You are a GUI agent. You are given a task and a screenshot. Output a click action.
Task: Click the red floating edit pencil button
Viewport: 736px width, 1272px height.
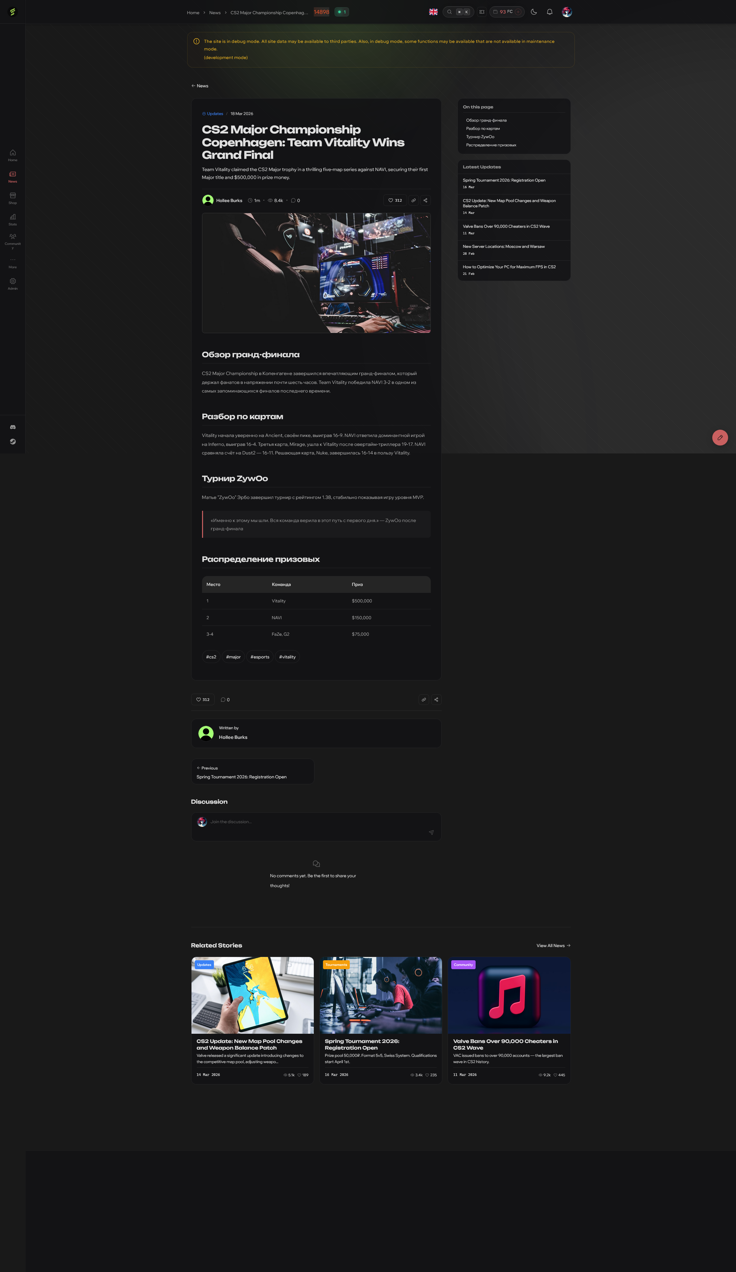(720, 438)
